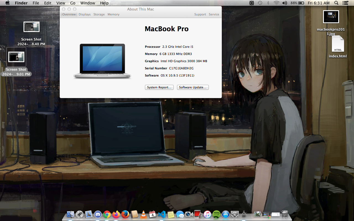Select the Overview tab
Screen dimensions: 354x221
(69, 14)
